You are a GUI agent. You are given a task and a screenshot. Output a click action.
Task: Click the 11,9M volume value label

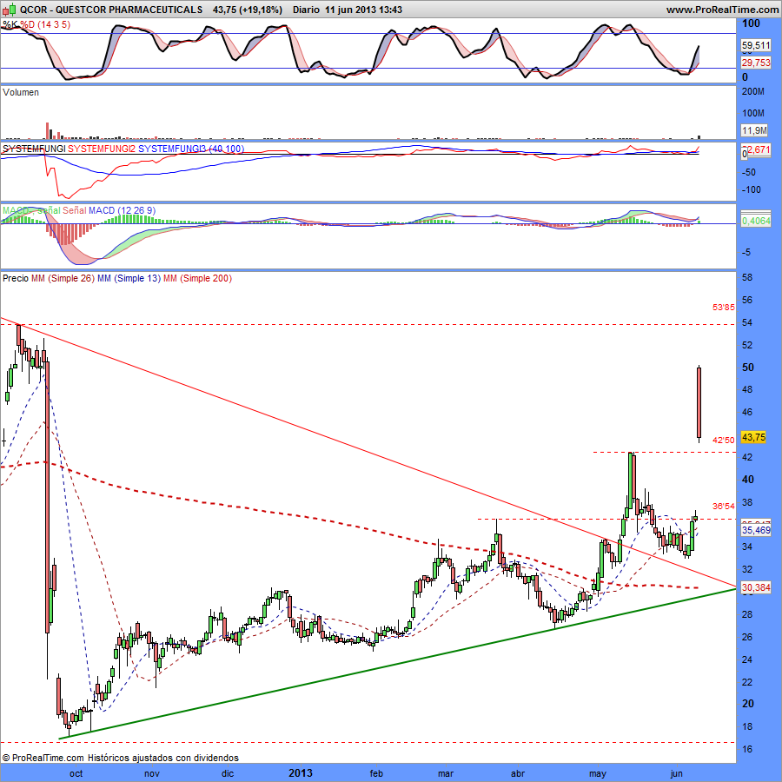tap(754, 130)
